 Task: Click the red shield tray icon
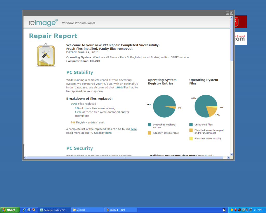click(x=235, y=210)
